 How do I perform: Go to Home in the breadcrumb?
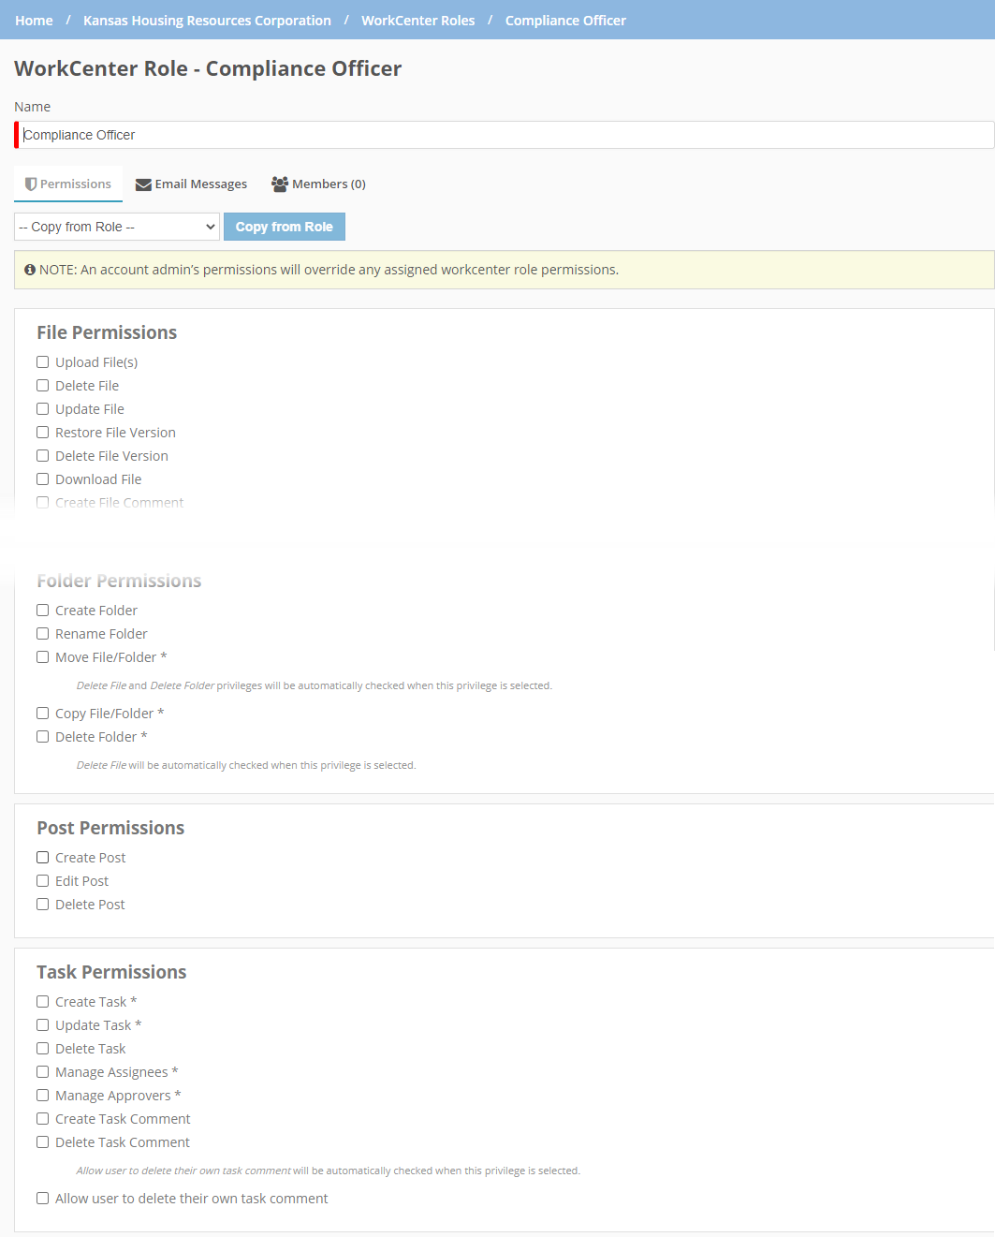(34, 21)
